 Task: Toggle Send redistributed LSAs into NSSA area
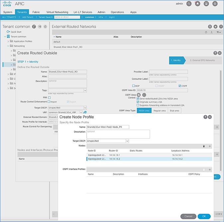(x=138, y=99)
